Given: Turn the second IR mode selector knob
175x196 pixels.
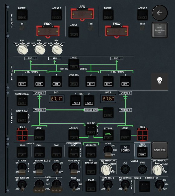Looking at the screenshot, I should tap(40, 50).
